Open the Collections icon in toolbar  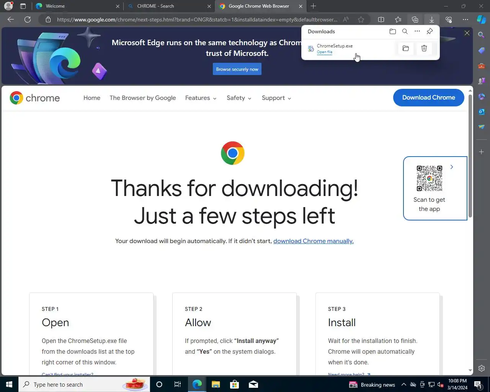(x=415, y=20)
